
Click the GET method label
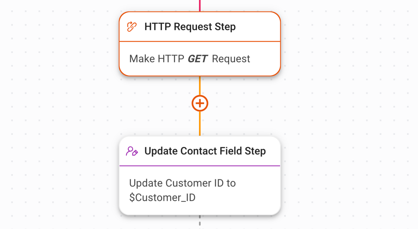[x=197, y=59]
